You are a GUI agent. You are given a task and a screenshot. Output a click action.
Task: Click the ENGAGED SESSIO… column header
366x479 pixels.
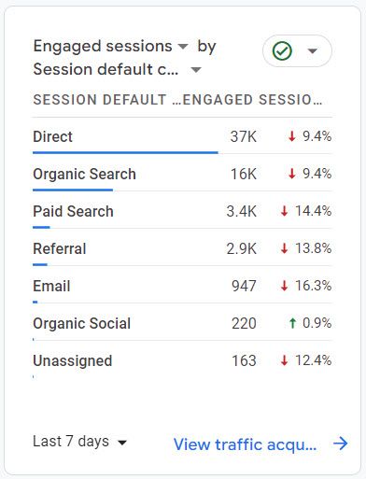point(252,100)
